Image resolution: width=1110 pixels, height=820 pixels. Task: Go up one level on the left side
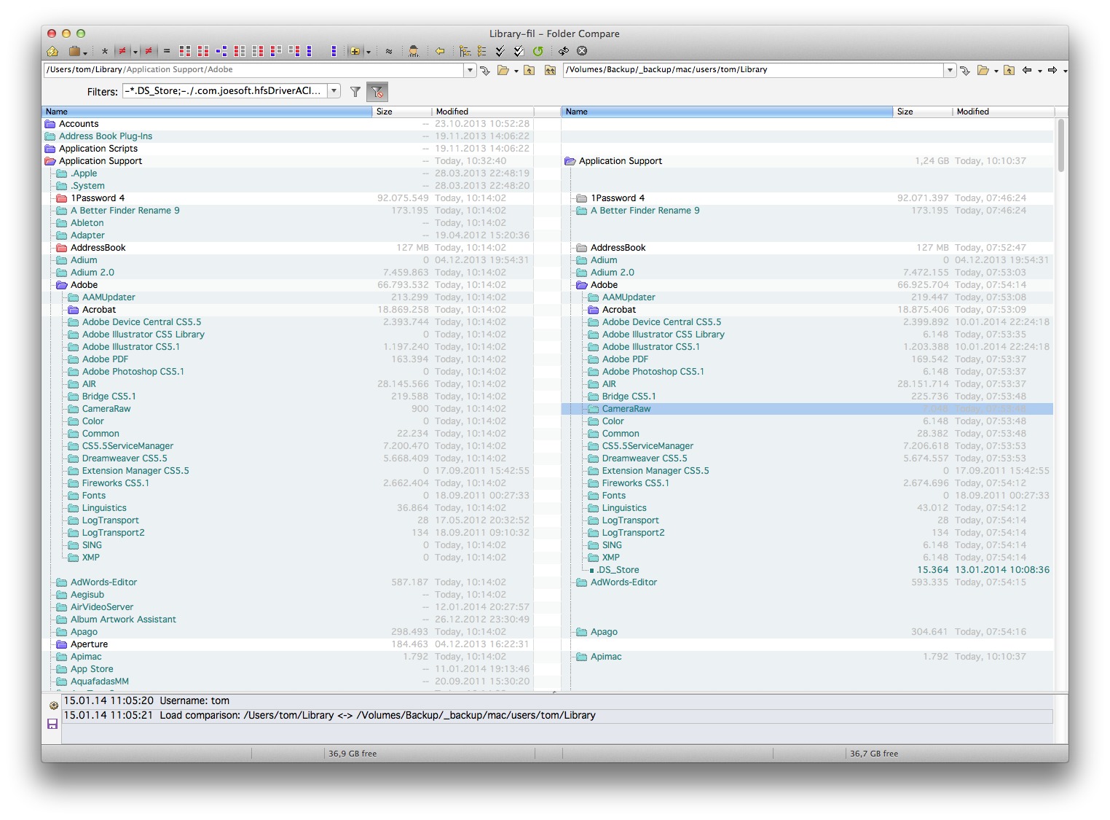[x=530, y=71]
